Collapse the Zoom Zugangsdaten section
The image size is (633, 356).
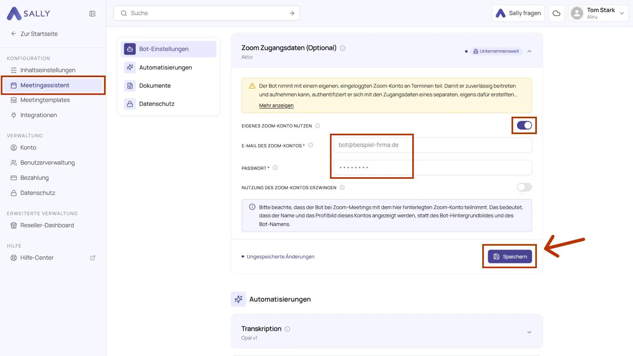coord(529,51)
